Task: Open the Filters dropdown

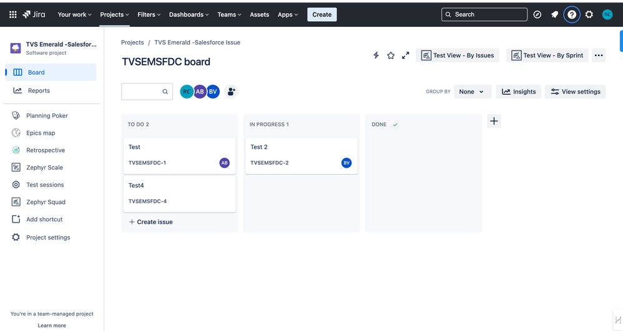Action: (x=149, y=15)
